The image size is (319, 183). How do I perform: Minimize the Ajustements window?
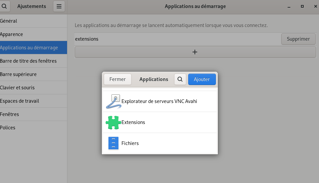tap(289, 6)
